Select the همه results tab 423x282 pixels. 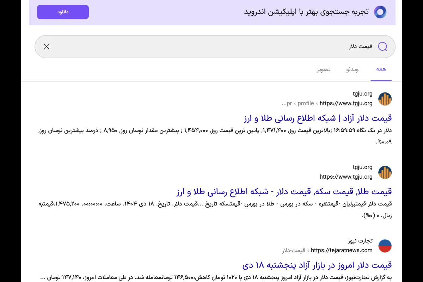[381, 69]
